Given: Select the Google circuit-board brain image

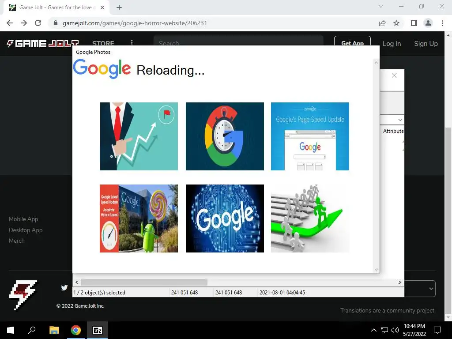Looking at the screenshot, I should pos(225,218).
